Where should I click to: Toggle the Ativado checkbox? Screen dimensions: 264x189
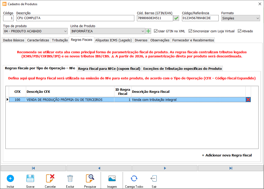[239, 31]
